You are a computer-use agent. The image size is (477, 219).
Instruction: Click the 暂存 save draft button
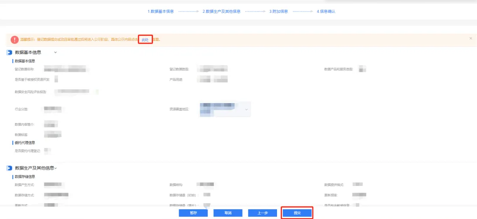193,213
